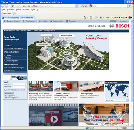Click the blue Help question mark icon
The width and height of the screenshot is (134, 130).
click(x=130, y=18)
